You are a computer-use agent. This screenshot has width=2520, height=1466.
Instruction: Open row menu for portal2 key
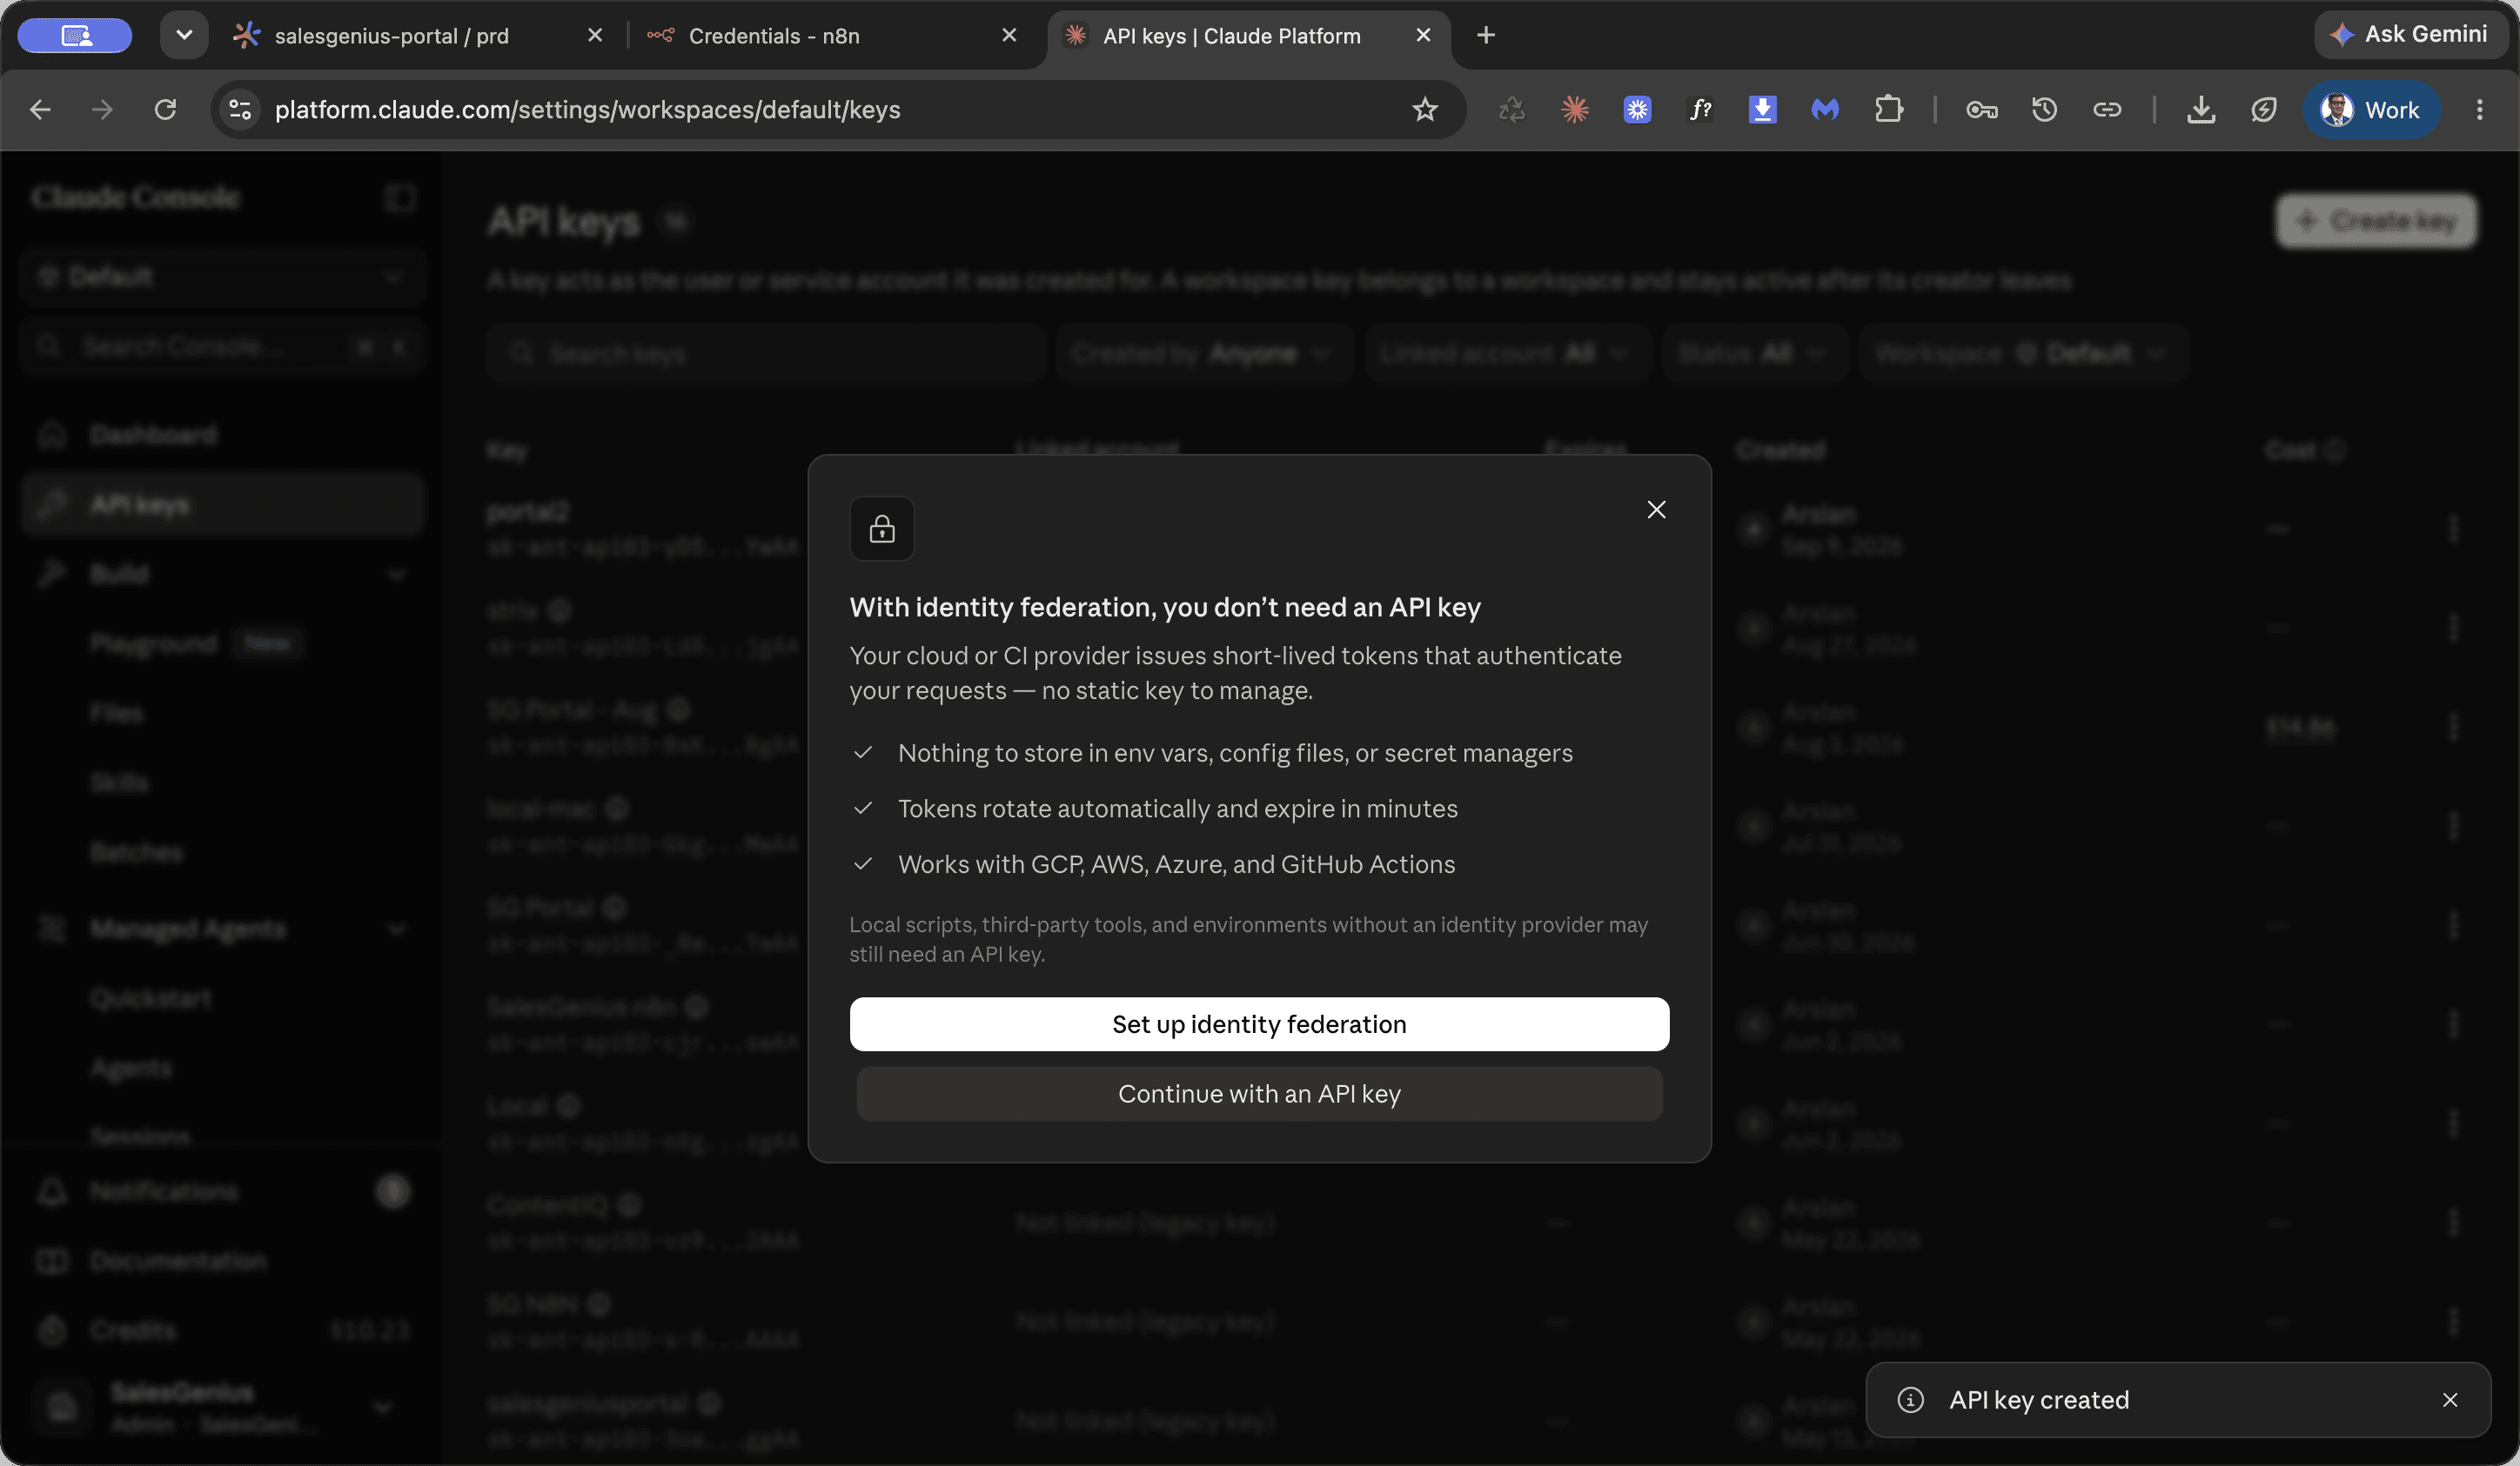tap(2453, 529)
